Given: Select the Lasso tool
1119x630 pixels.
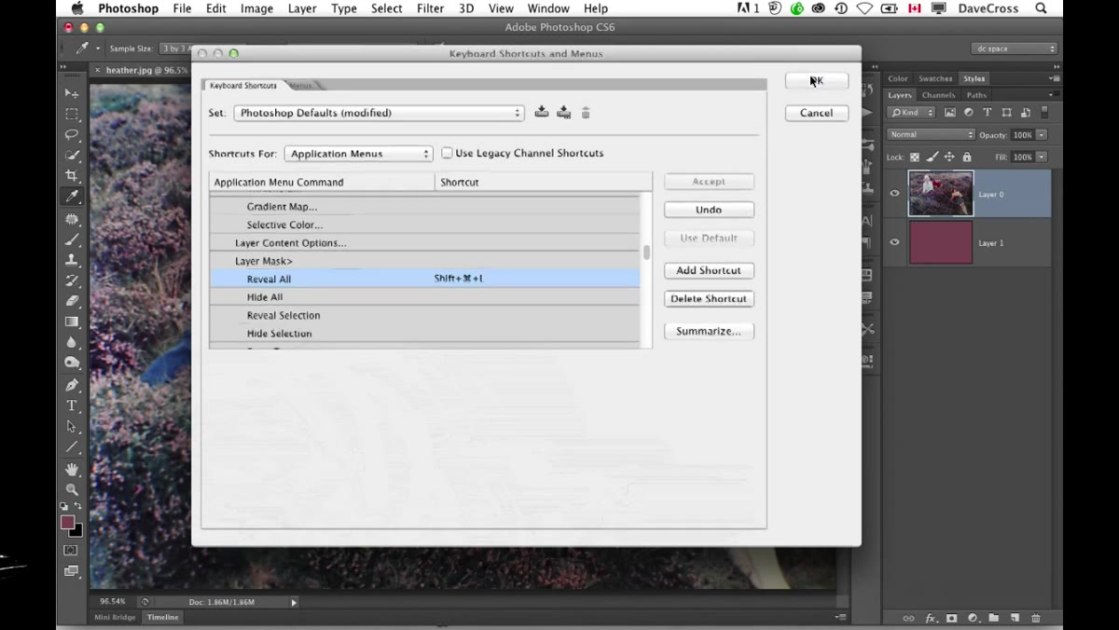Looking at the screenshot, I should (x=72, y=134).
